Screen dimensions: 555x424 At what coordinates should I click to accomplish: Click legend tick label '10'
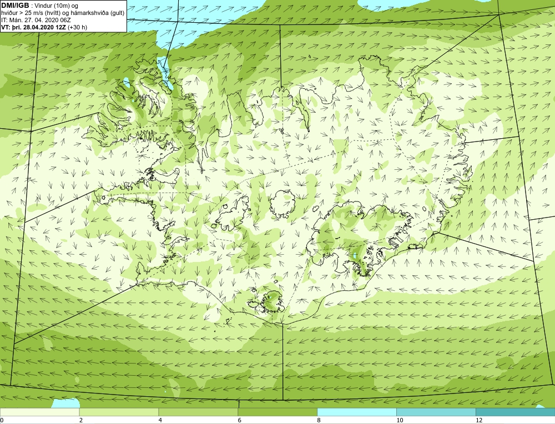(400, 420)
